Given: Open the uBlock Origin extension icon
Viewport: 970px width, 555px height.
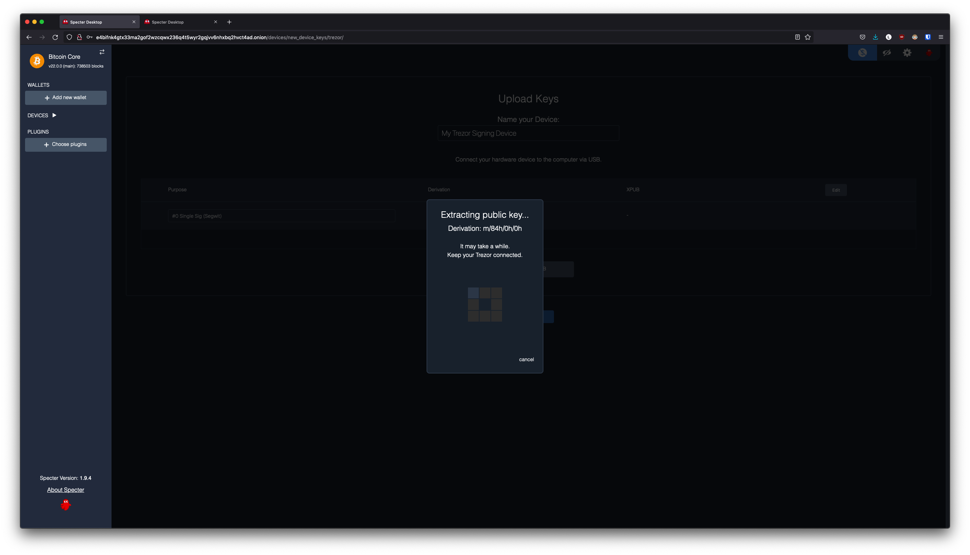Looking at the screenshot, I should 901,37.
